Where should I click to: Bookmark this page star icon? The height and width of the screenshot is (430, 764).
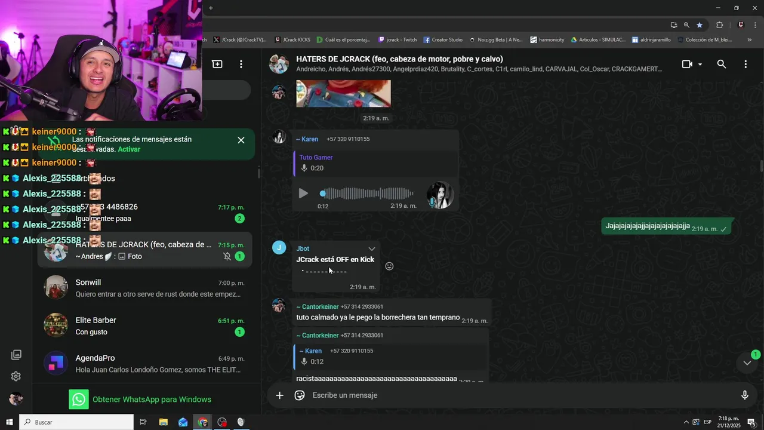(700, 25)
